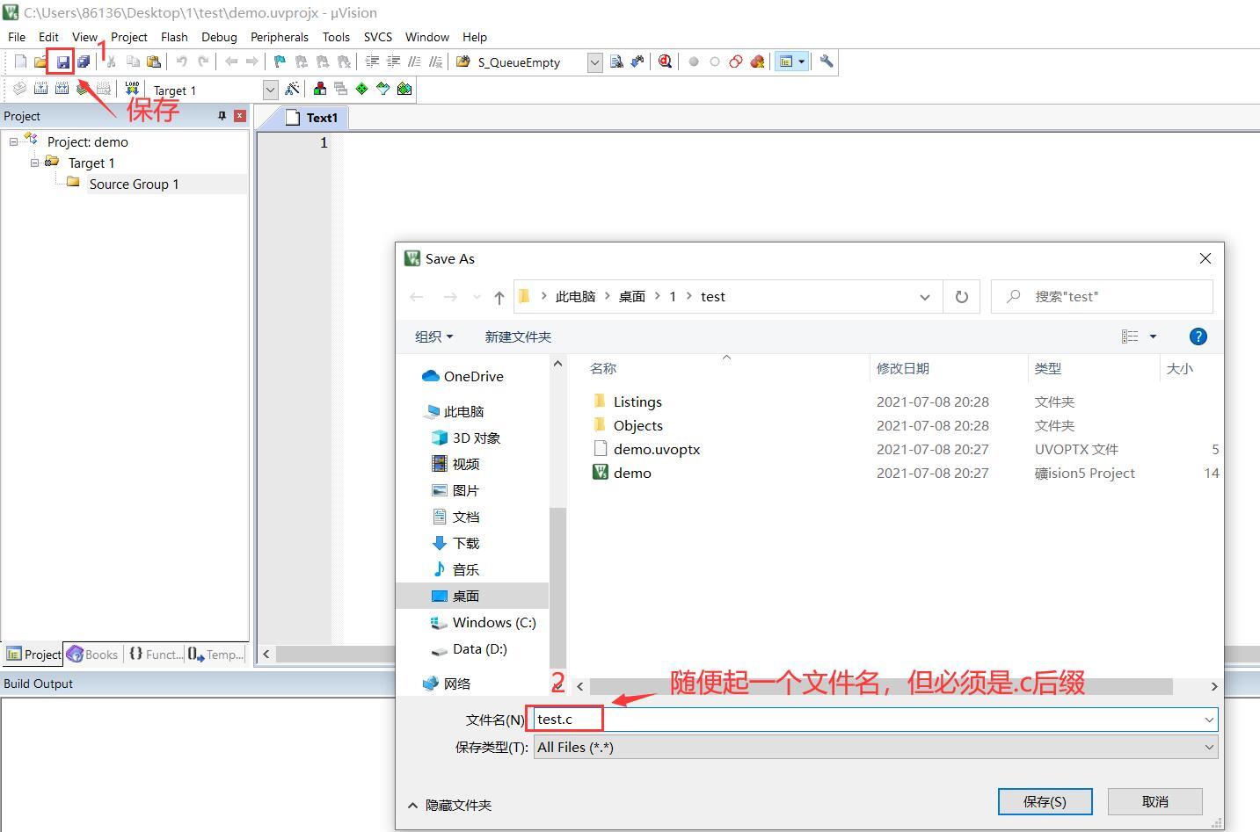The width and height of the screenshot is (1260, 832).
Task: Click the Indent selected text icon
Action: pyautogui.click(x=372, y=61)
